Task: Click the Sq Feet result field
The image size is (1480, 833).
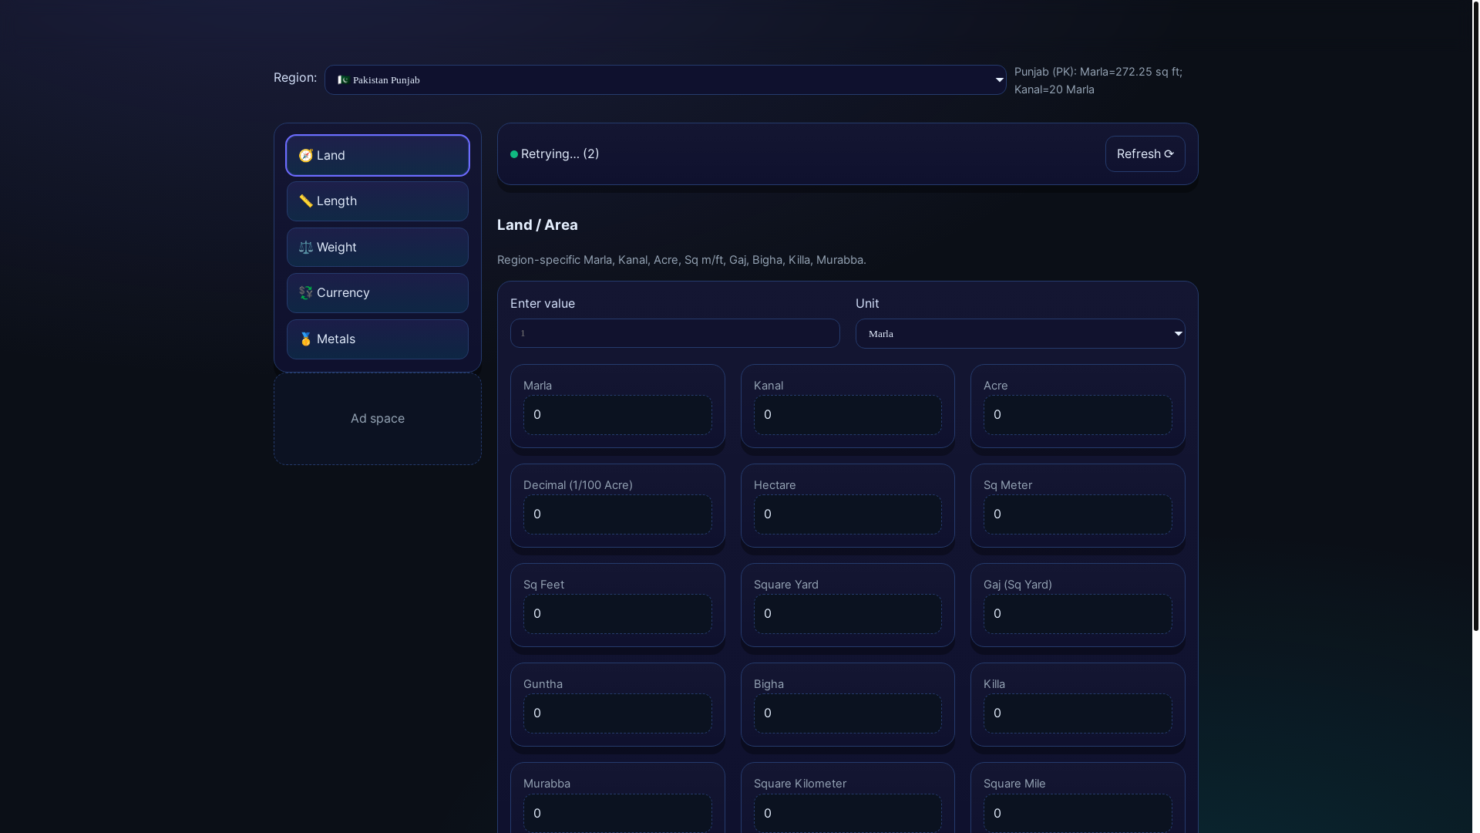Action: click(x=617, y=614)
